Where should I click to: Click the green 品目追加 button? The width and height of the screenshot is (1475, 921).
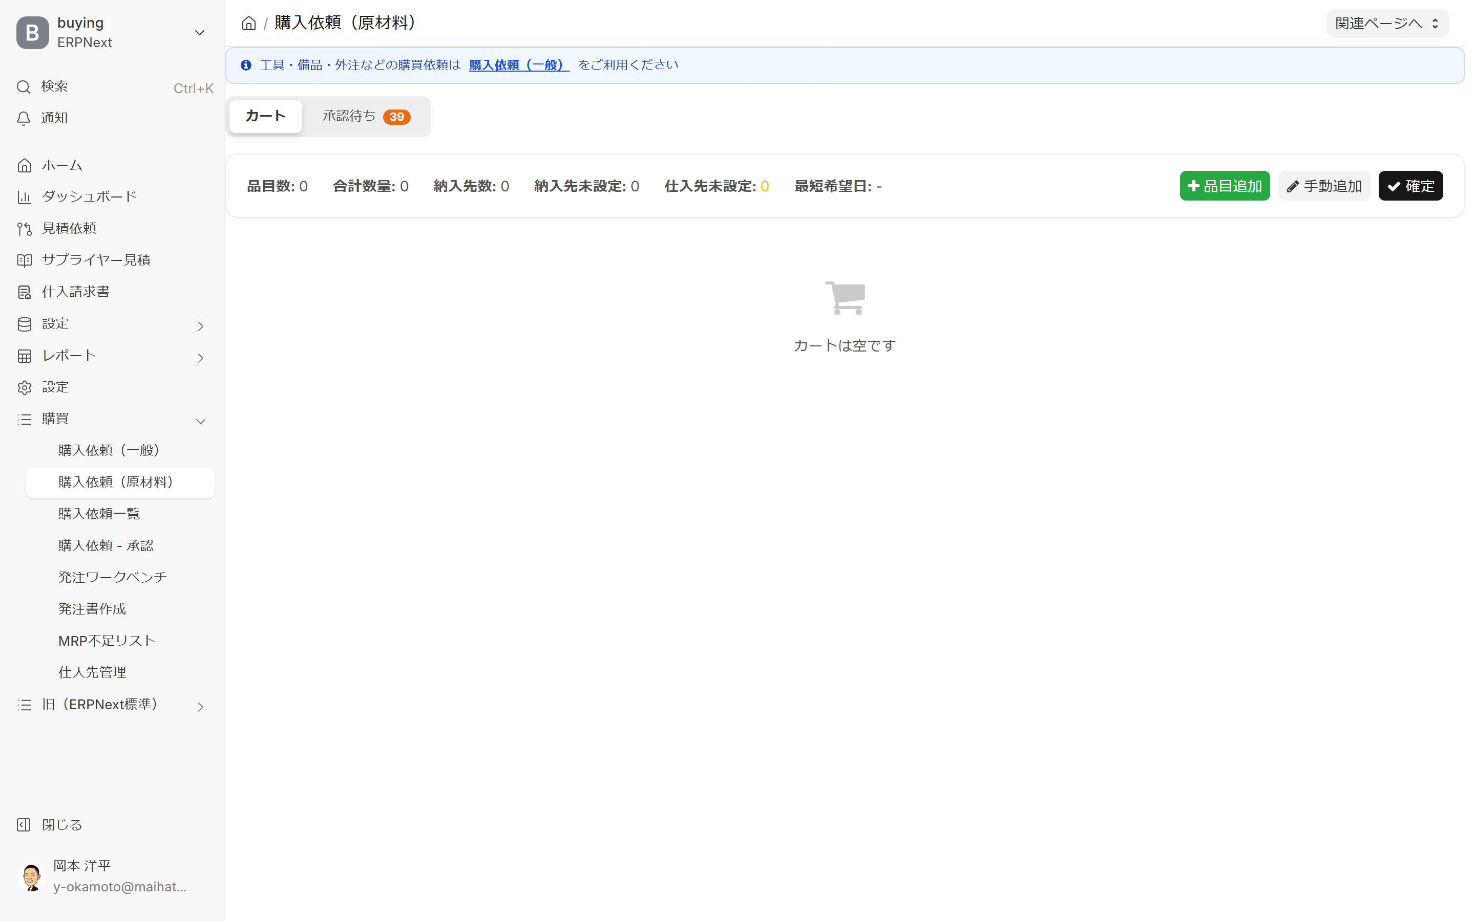[1224, 186]
